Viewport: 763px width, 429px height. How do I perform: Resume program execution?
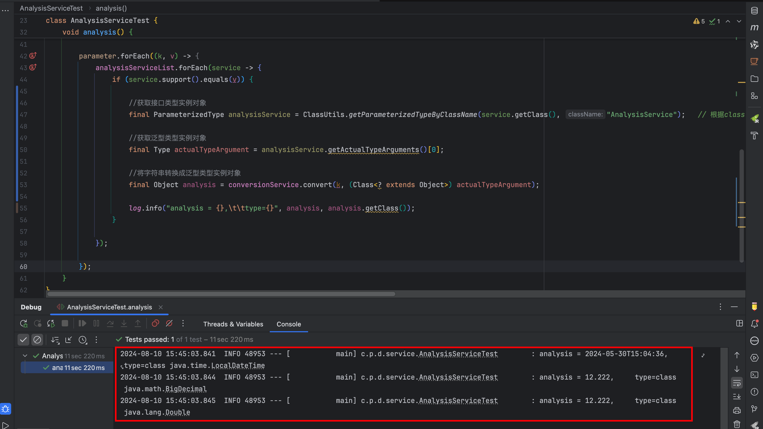[82, 323]
